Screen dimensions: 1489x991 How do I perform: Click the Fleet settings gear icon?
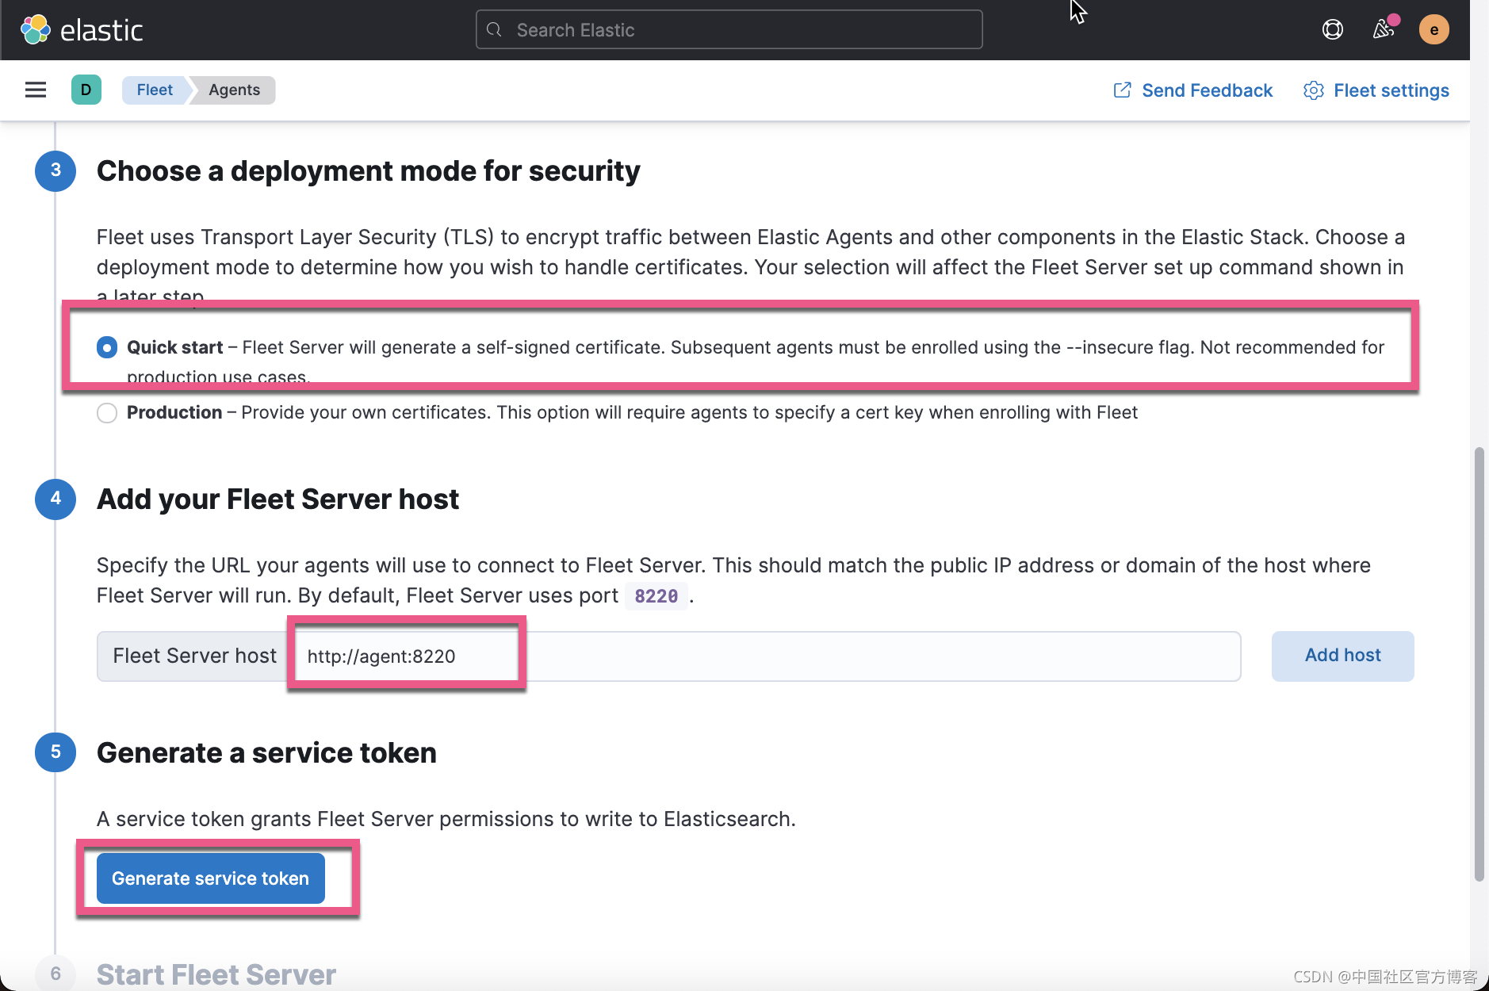1313,90
